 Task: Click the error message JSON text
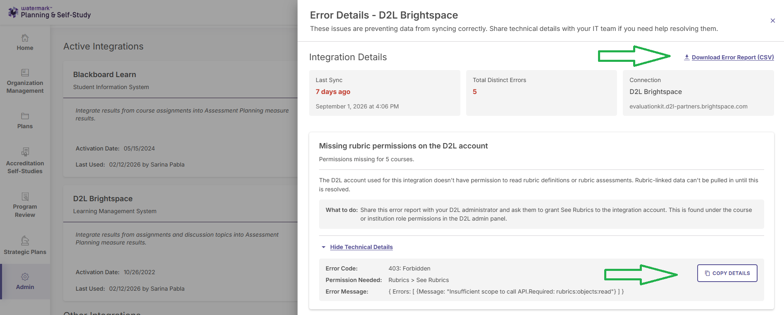coord(506,291)
